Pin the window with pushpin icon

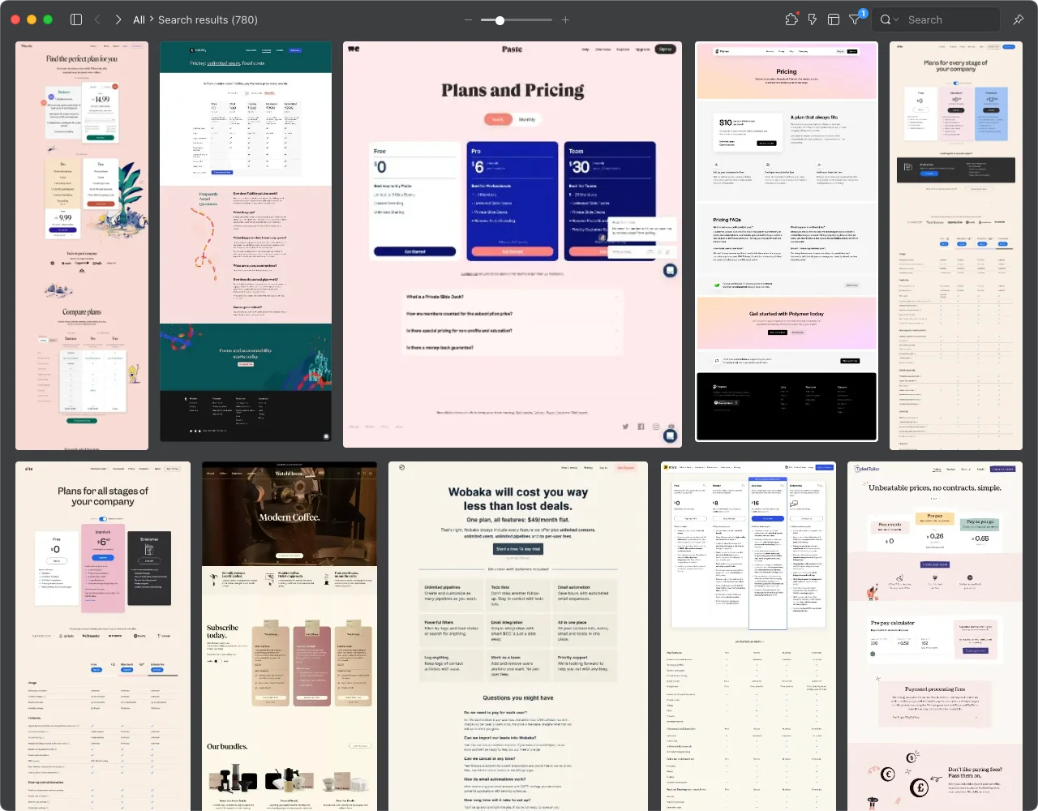coord(1019,19)
